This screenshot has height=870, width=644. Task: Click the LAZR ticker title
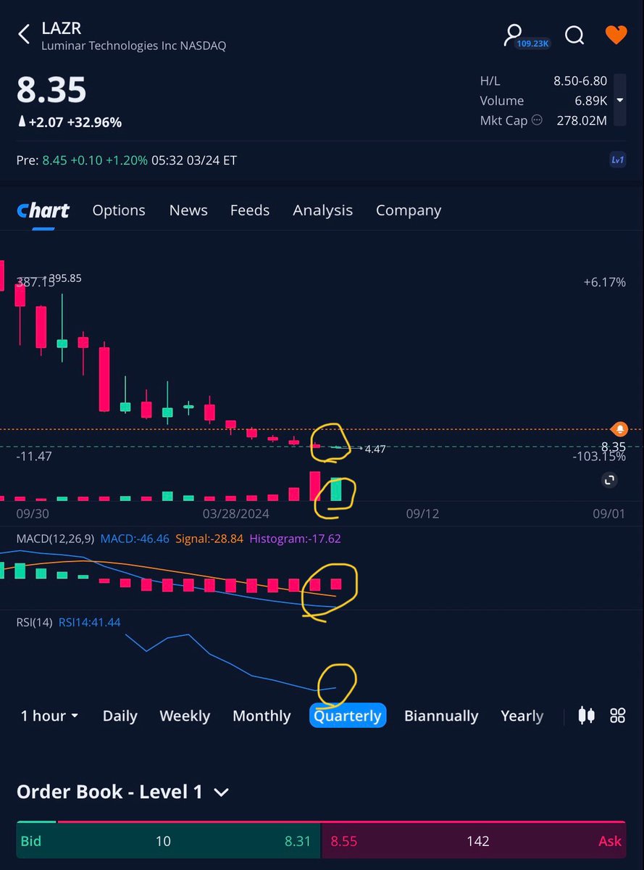click(x=62, y=28)
